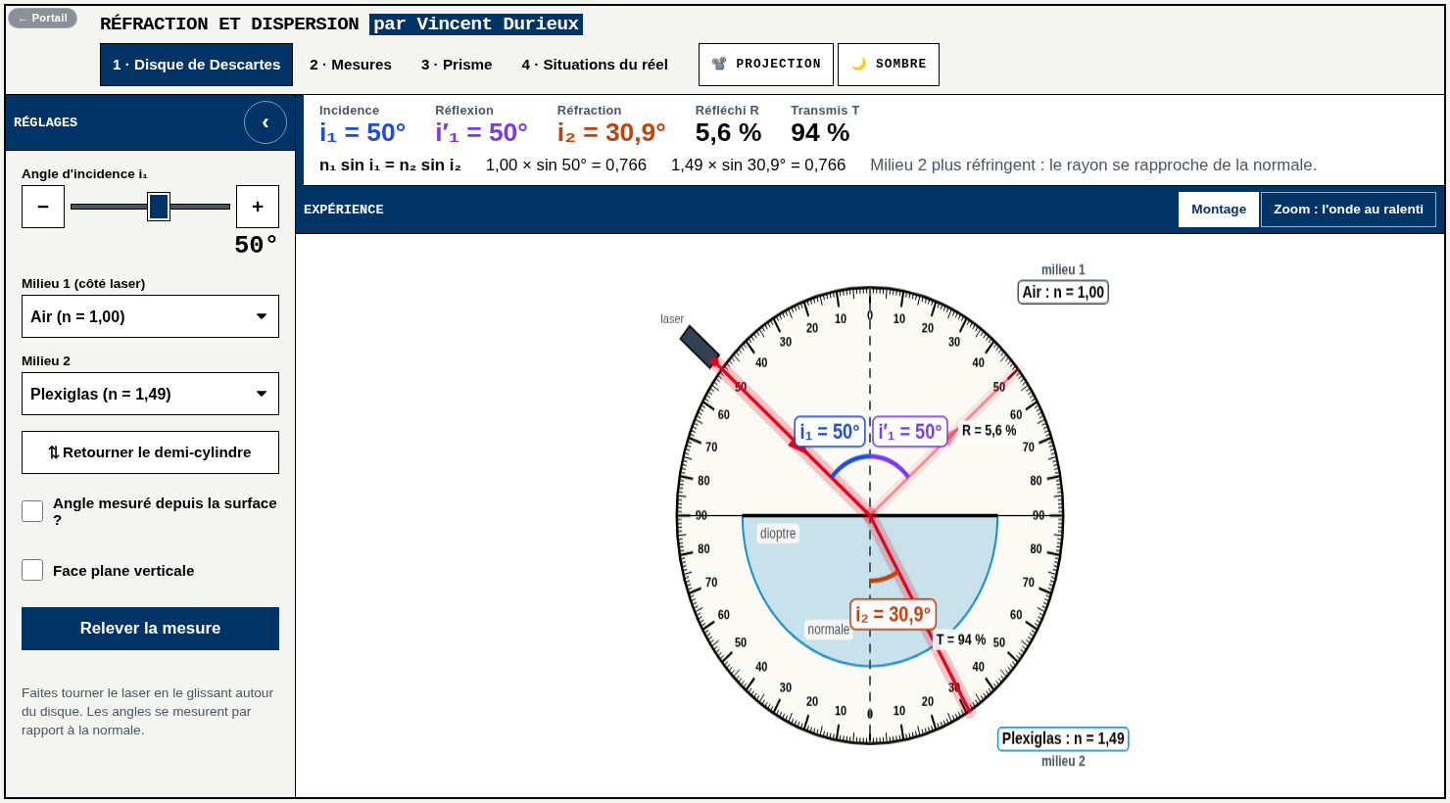
Task: Click the 'dioptre' label on the disc
Action: click(778, 534)
